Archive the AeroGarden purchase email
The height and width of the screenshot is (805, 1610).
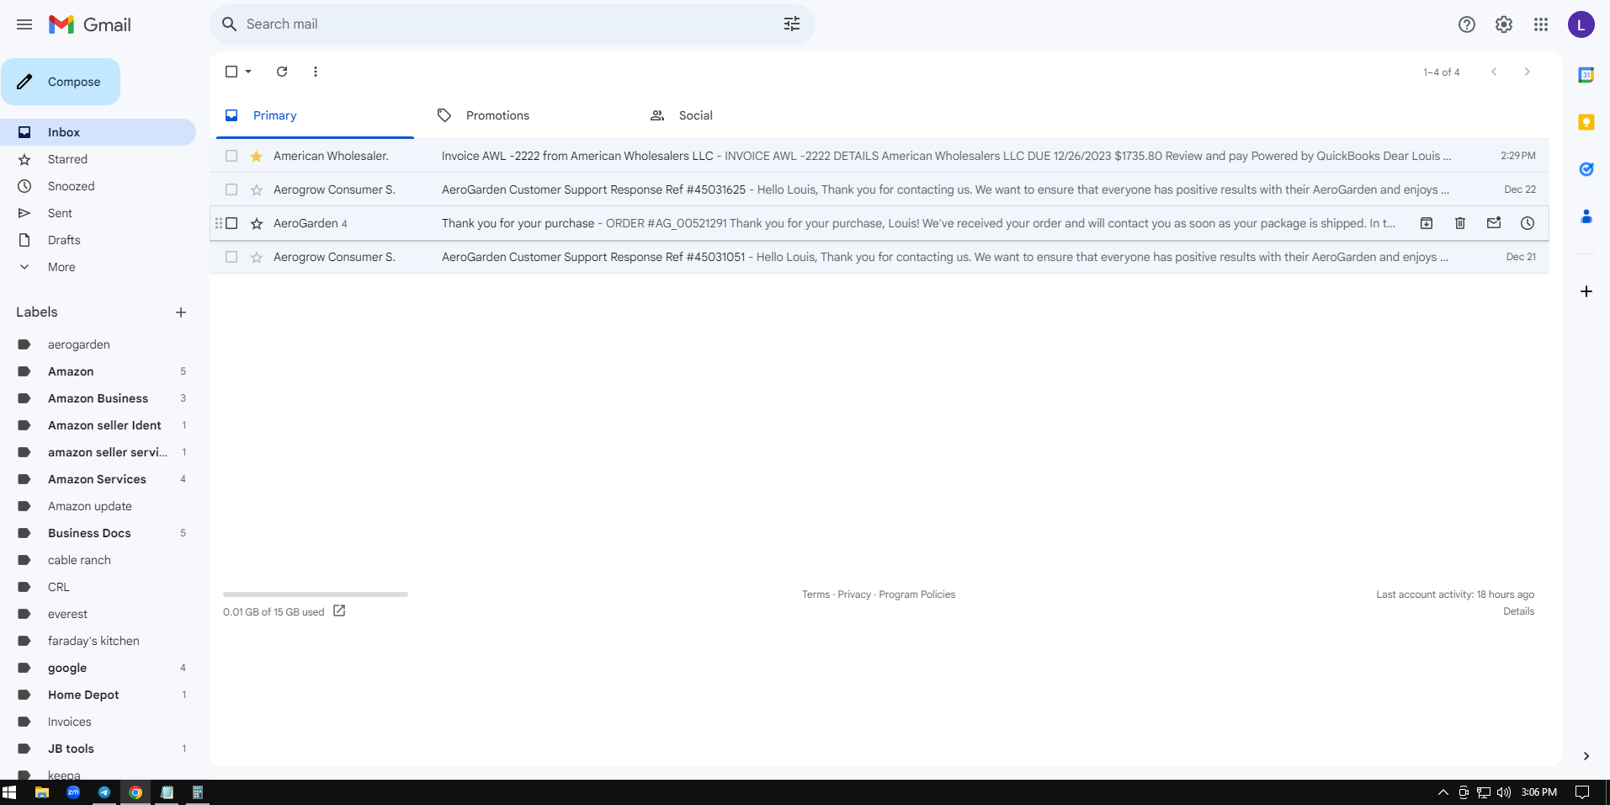[1427, 223]
